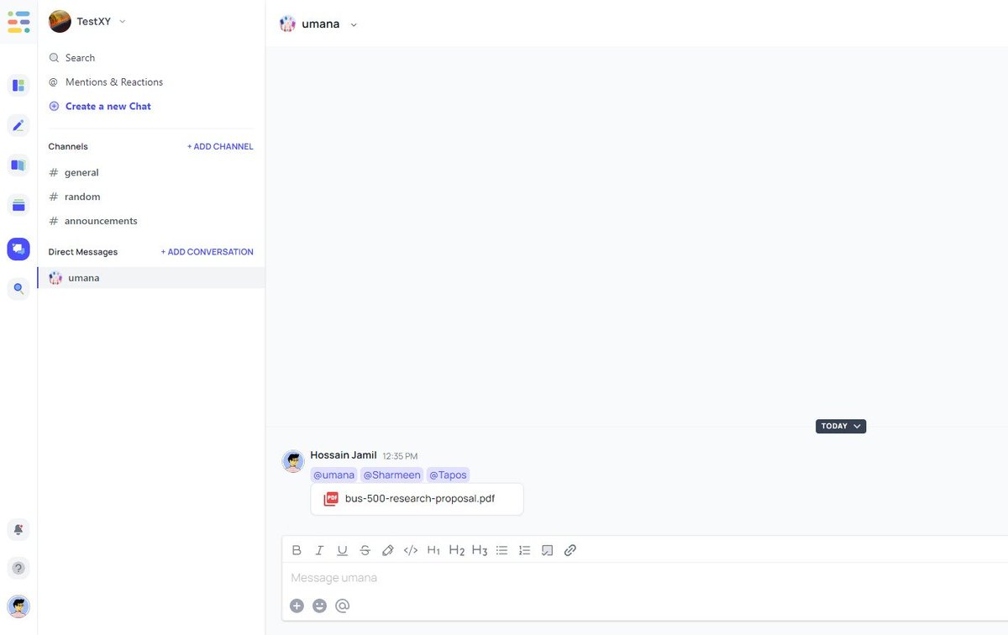Open the help question mark icon
The height and width of the screenshot is (635, 1008).
point(18,568)
